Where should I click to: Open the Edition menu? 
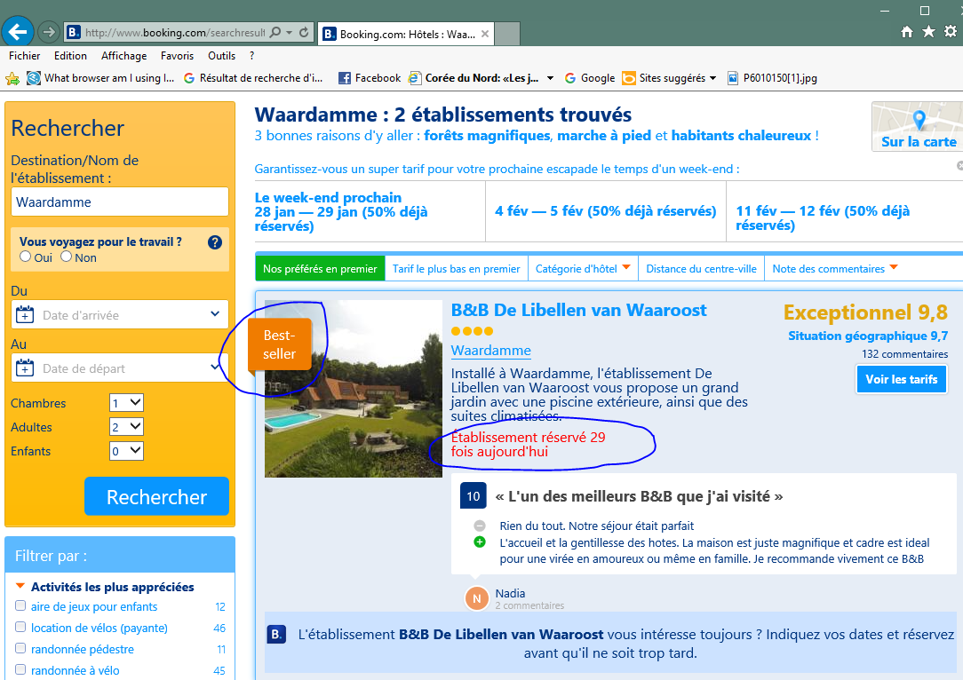coord(71,56)
